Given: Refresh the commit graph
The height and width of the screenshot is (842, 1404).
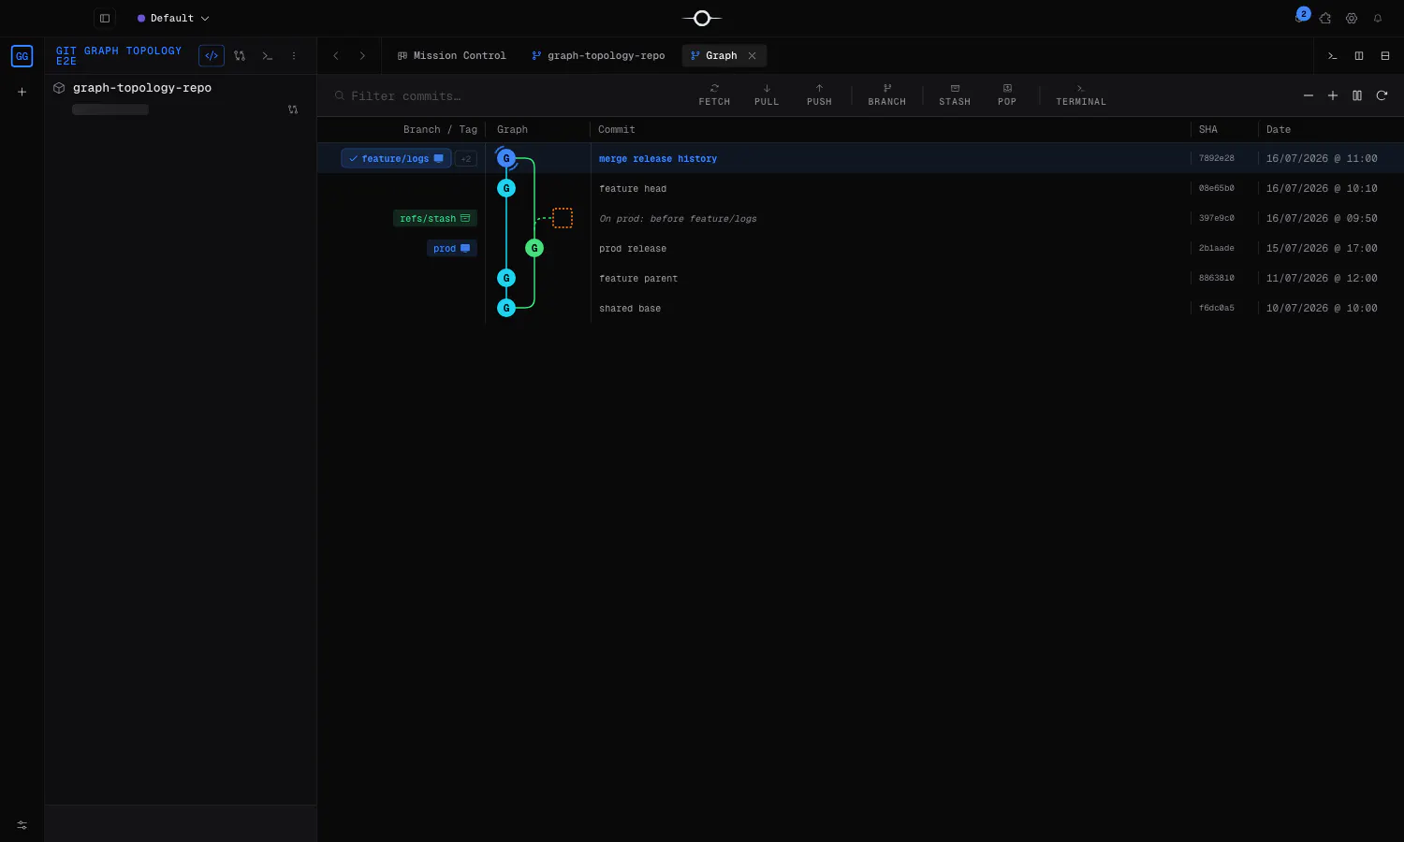Looking at the screenshot, I should point(1382,95).
